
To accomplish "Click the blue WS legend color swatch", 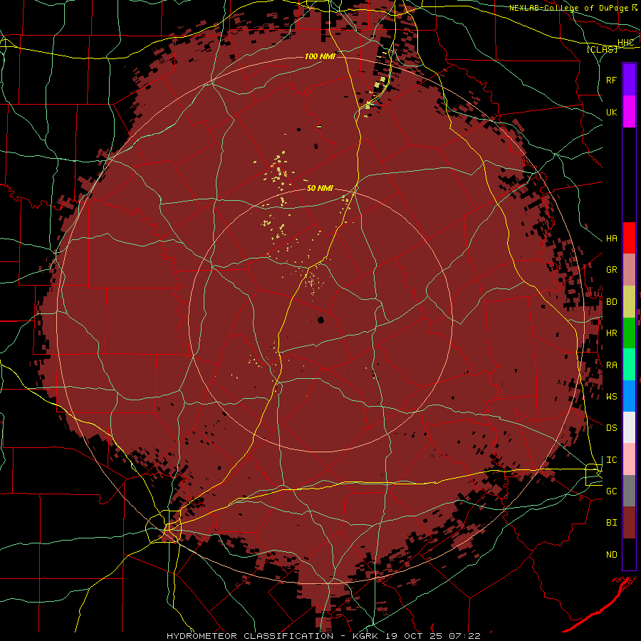I will pos(629,396).
